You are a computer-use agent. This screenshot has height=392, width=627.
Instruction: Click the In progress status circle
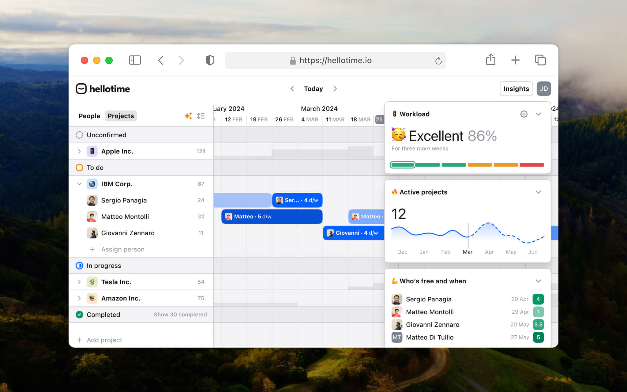click(79, 266)
